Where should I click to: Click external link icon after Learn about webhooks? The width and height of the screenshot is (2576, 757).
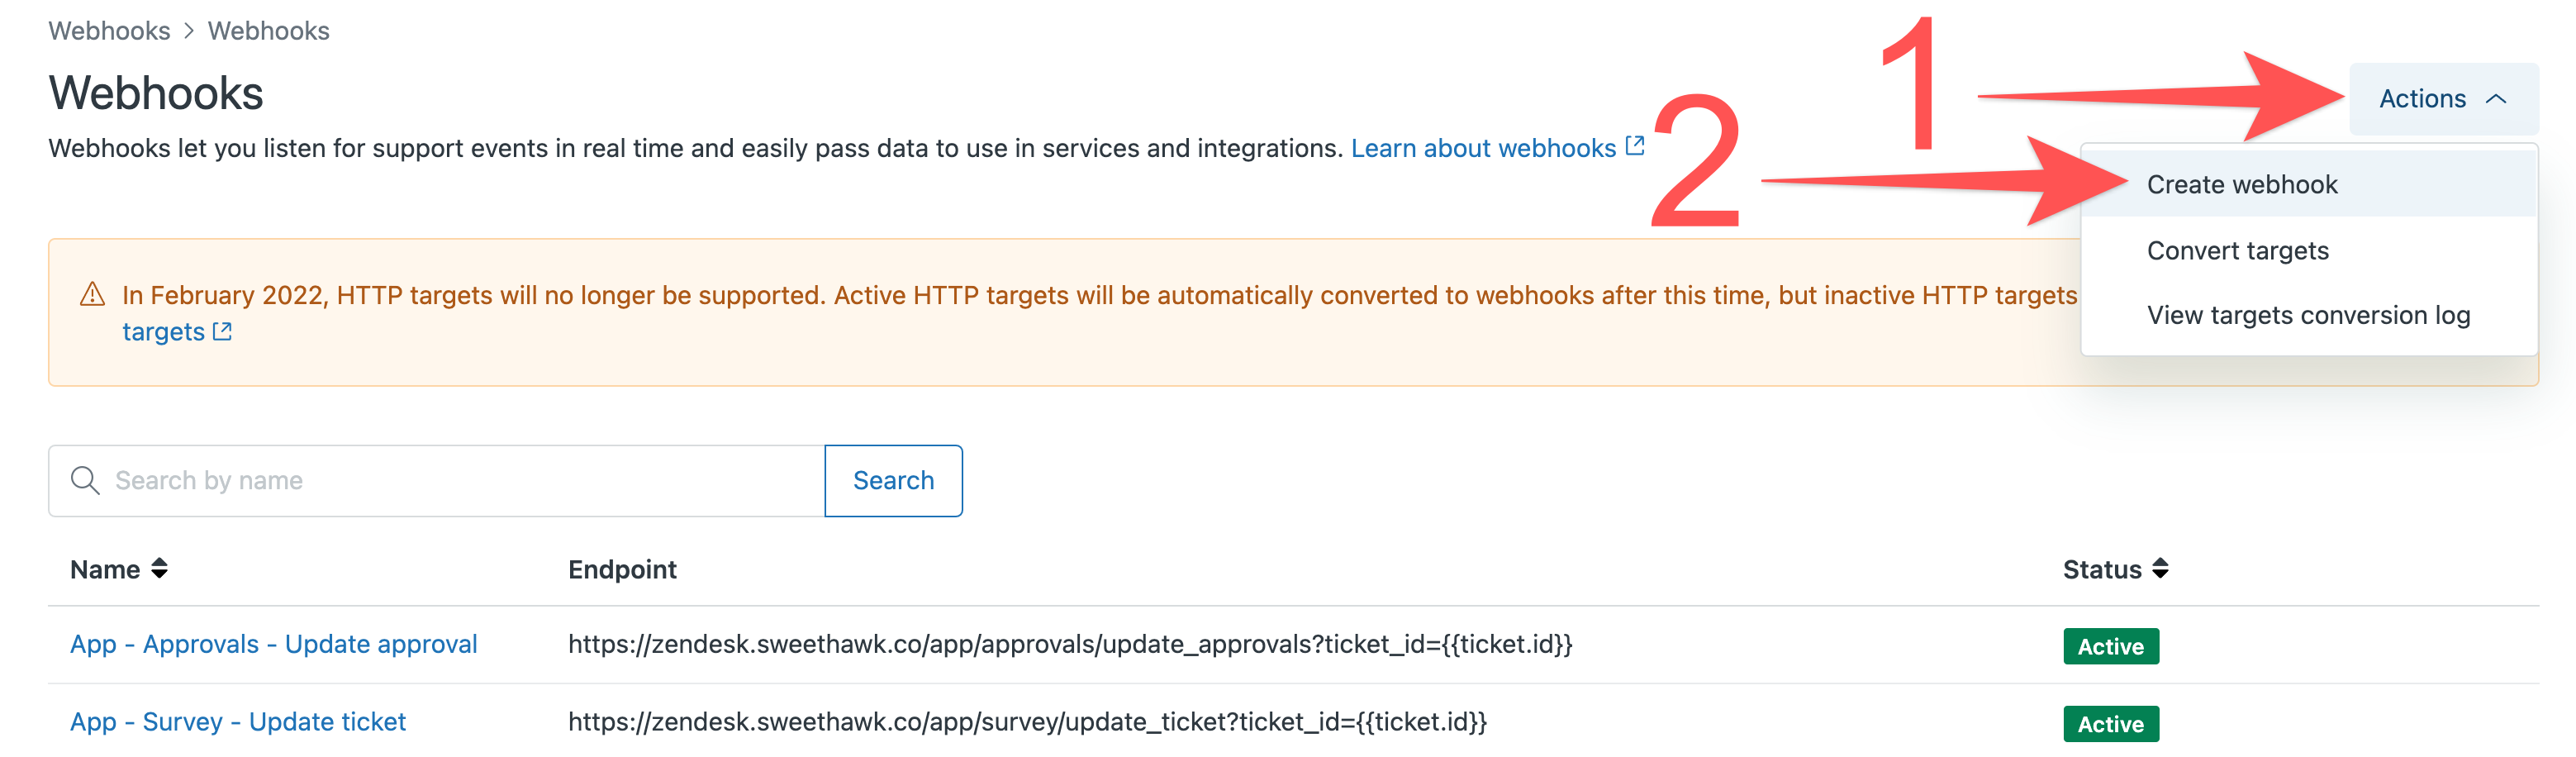click(x=1635, y=147)
